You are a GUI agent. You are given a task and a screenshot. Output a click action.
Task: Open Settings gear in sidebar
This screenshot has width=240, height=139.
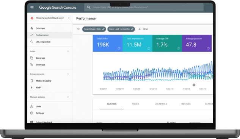(32, 113)
